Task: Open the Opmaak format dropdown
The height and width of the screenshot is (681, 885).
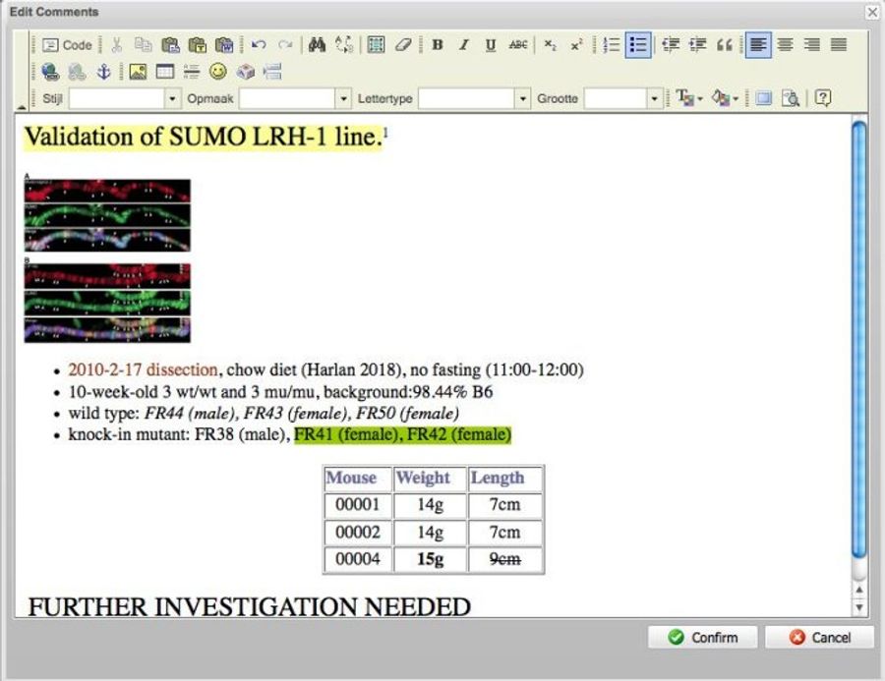Action: [x=342, y=98]
